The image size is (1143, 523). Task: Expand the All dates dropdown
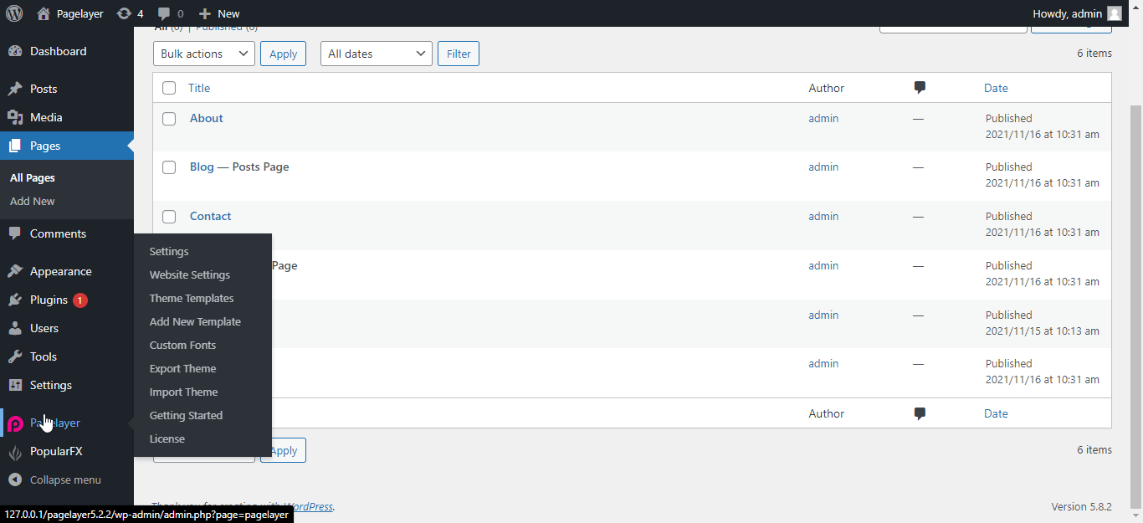tap(376, 54)
